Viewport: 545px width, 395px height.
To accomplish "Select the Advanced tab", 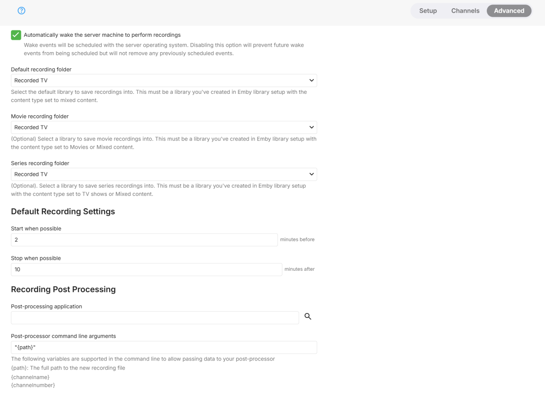I will pyautogui.click(x=509, y=10).
